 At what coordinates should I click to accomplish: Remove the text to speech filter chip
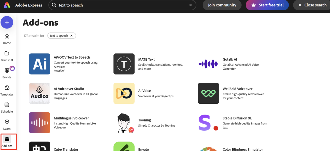pyautogui.click(x=71, y=36)
